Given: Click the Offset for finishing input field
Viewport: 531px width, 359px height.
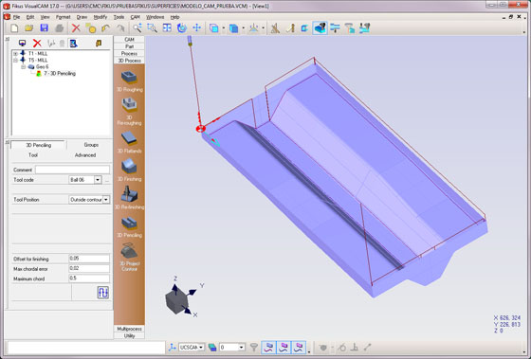Looking at the screenshot, I should [x=89, y=259].
